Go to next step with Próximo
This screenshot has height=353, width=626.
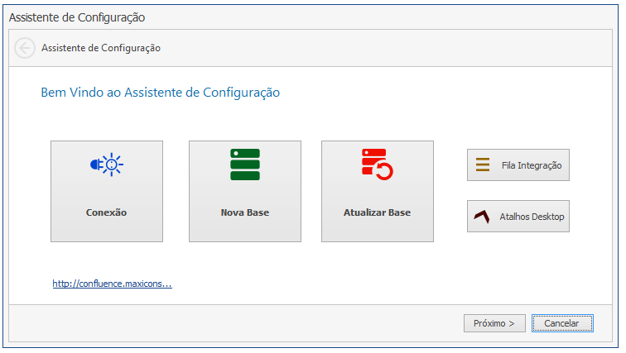click(x=494, y=323)
